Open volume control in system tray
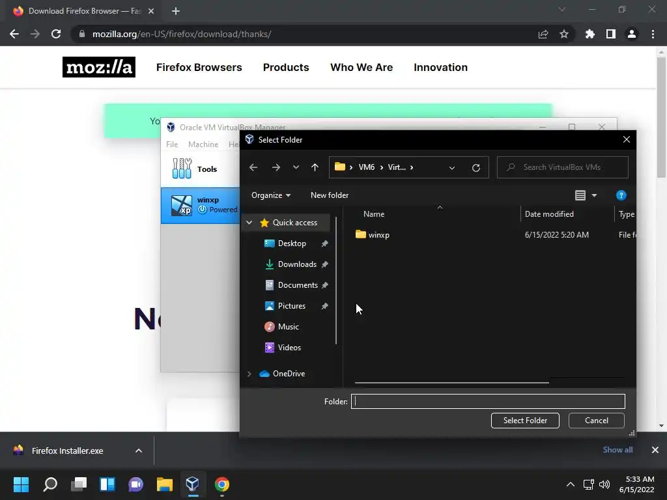Image resolution: width=667 pixels, height=500 pixels. point(604,484)
